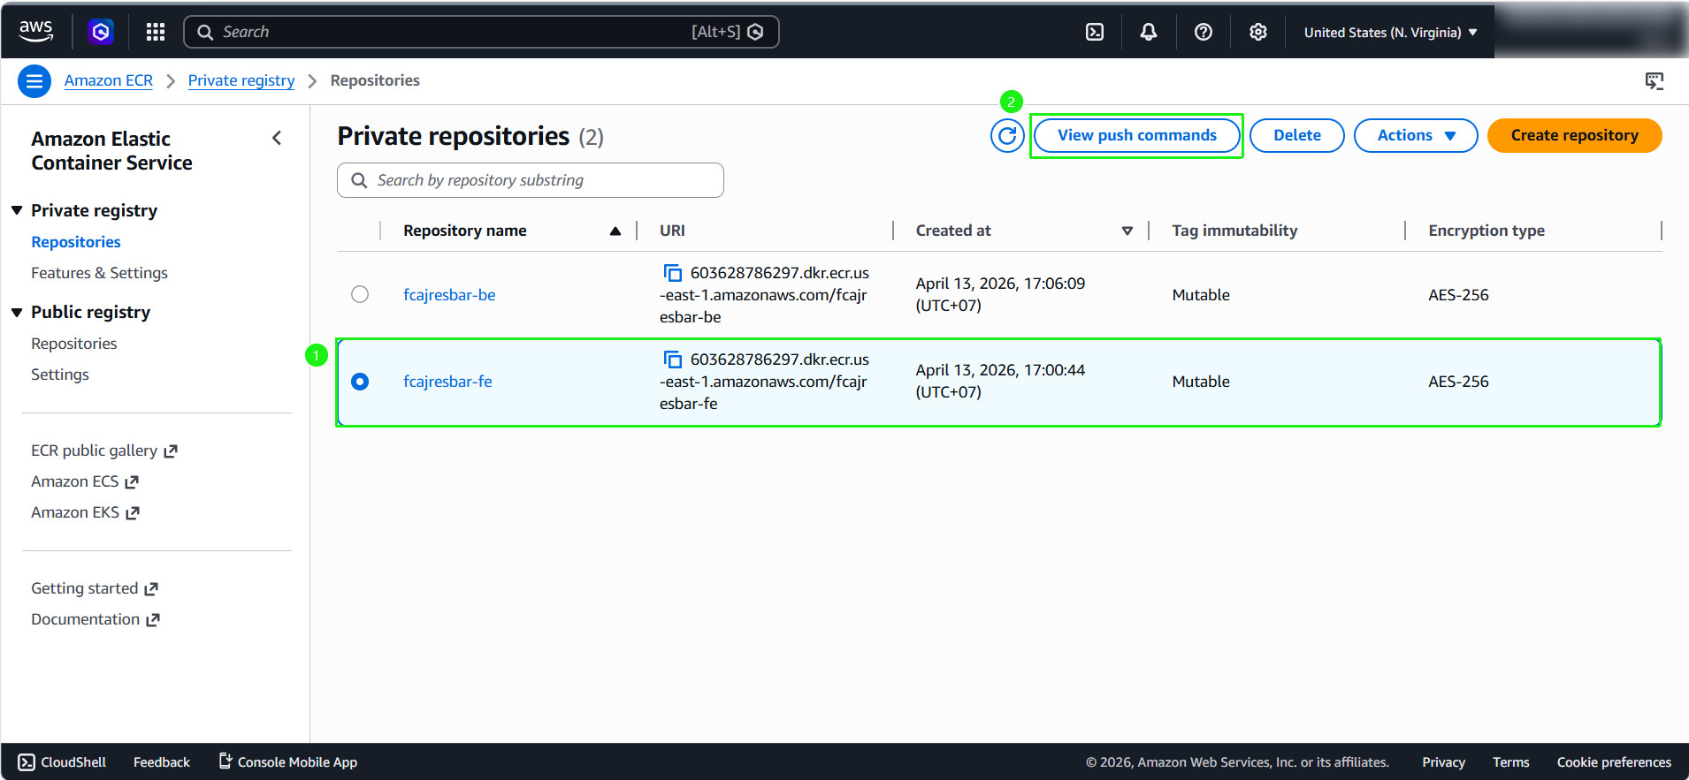Go to Private registry breadcrumb
Viewport: 1689px width, 780px height.
click(241, 80)
